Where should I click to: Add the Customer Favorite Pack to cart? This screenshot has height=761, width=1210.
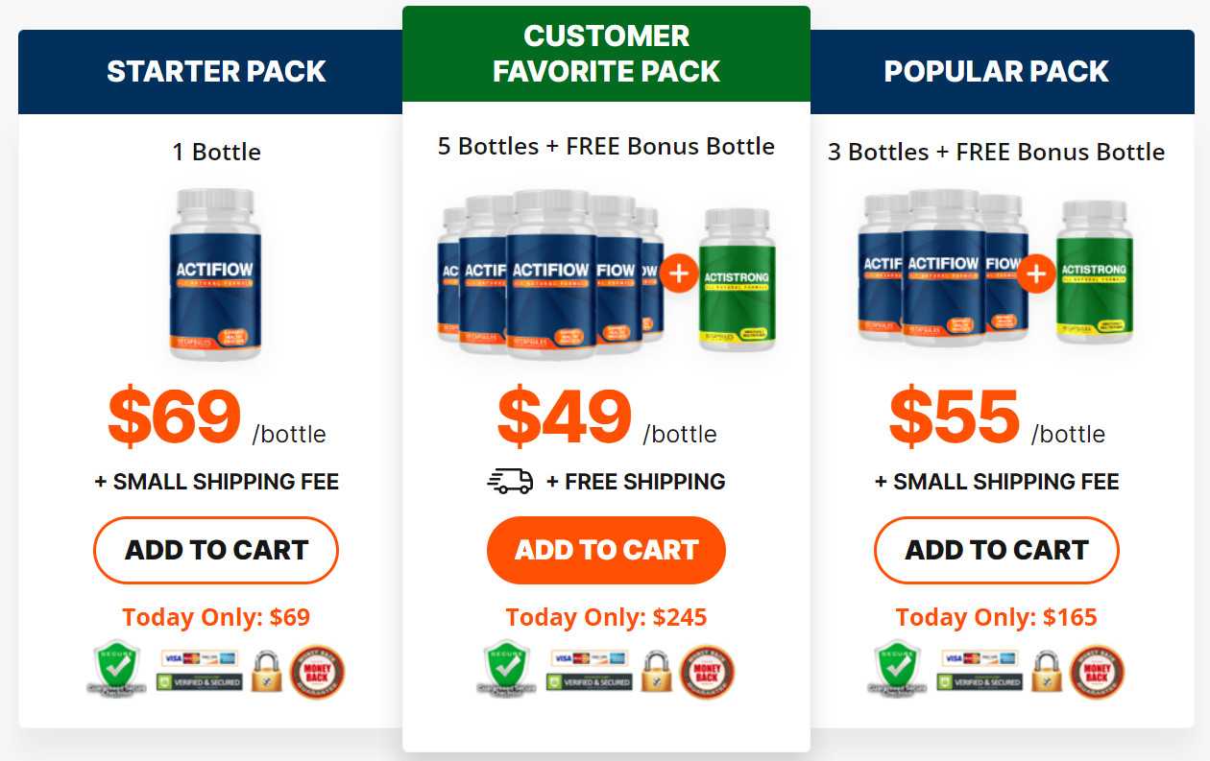(606, 550)
